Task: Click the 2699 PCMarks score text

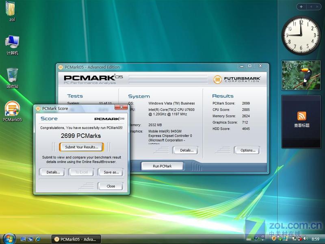Action: [x=81, y=136]
